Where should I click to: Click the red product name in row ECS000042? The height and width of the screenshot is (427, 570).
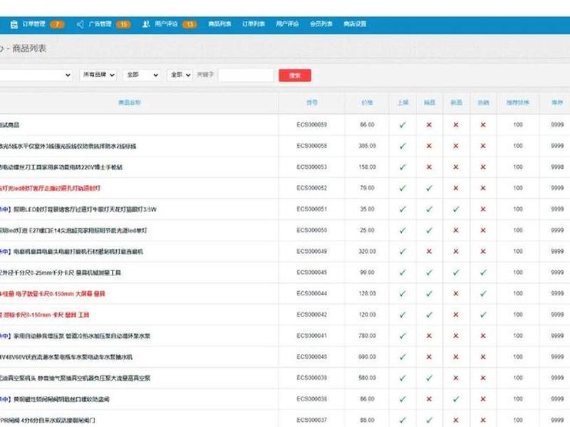44,315
